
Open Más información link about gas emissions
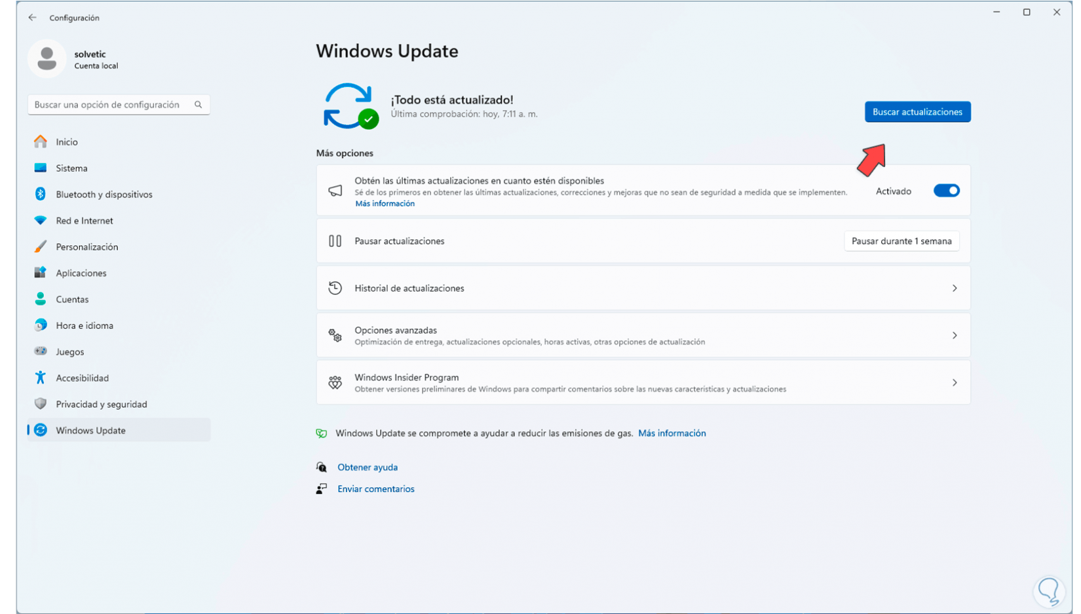point(672,433)
